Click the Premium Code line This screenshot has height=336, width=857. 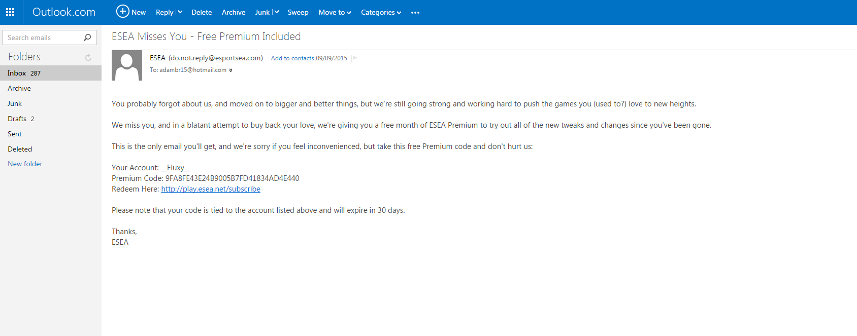[206, 178]
